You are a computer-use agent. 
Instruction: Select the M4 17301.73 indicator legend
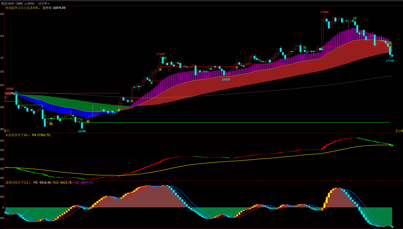pyautogui.click(x=41, y=135)
